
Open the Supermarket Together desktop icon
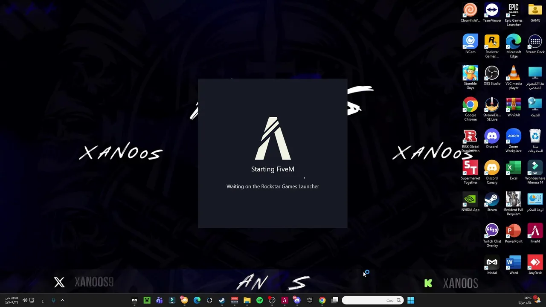pyautogui.click(x=470, y=173)
